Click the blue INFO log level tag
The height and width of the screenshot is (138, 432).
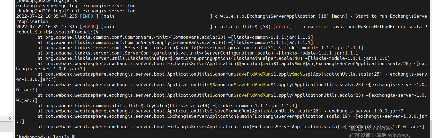click(x=88, y=16)
